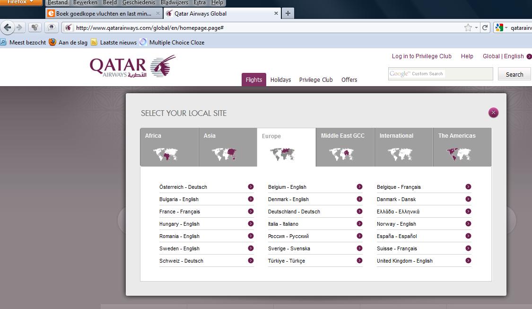Choose the Ελλάδα - Ελληνικά site link

(x=398, y=212)
